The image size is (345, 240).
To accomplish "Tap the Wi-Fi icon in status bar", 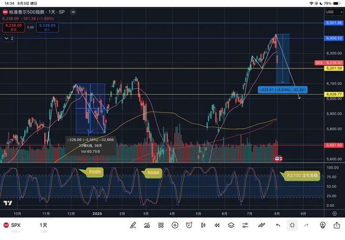I will [x=311, y=3].
